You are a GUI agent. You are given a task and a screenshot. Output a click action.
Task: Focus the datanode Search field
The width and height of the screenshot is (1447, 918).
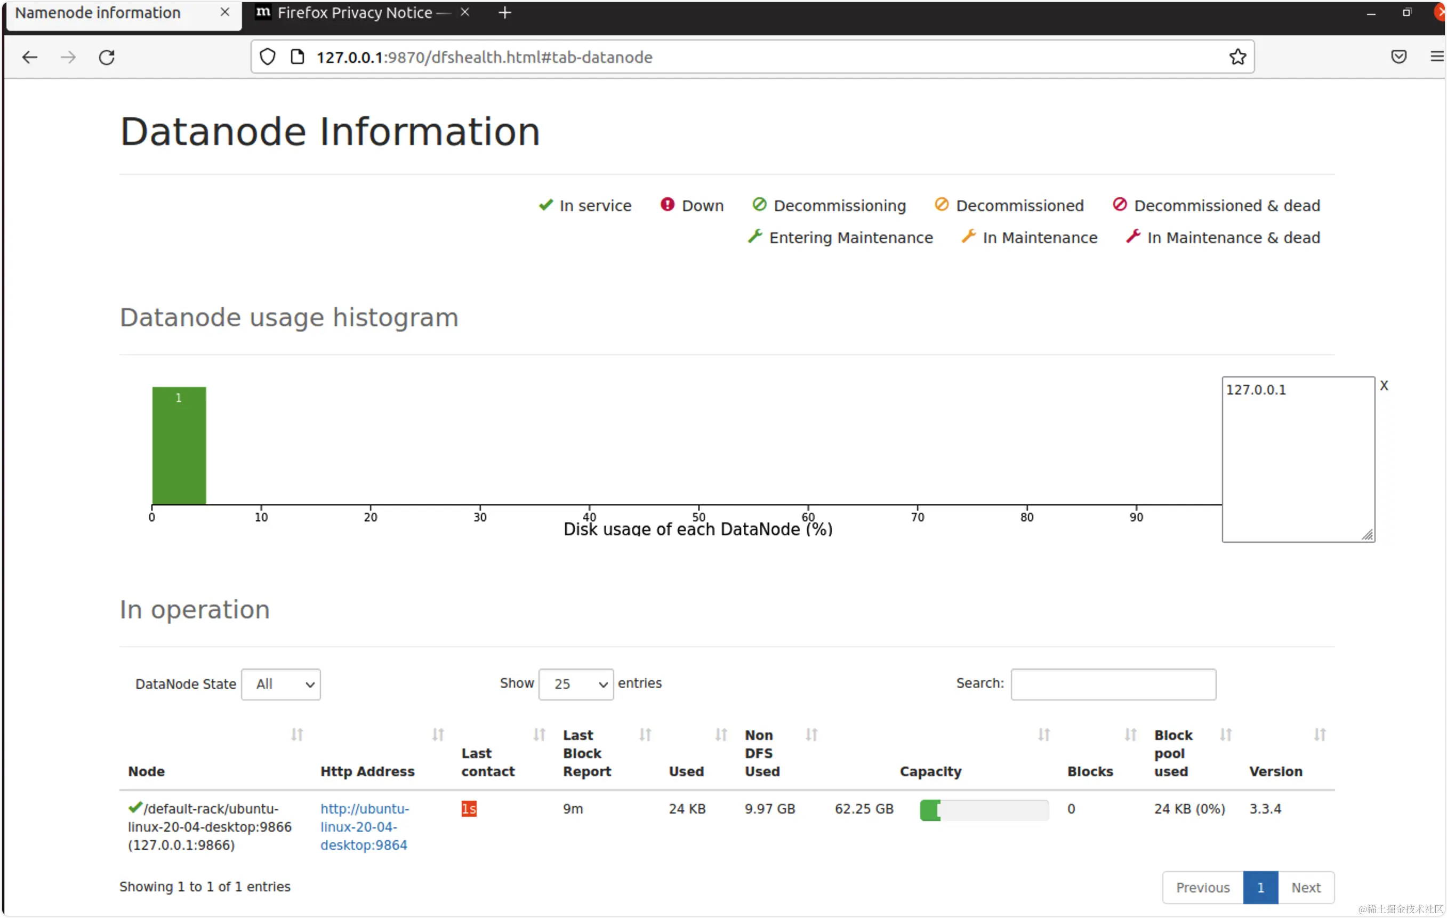tap(1113, 685)
